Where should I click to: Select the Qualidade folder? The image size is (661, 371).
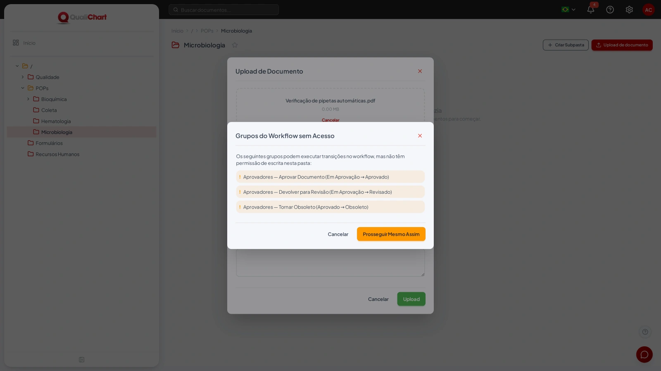(47, 77)
